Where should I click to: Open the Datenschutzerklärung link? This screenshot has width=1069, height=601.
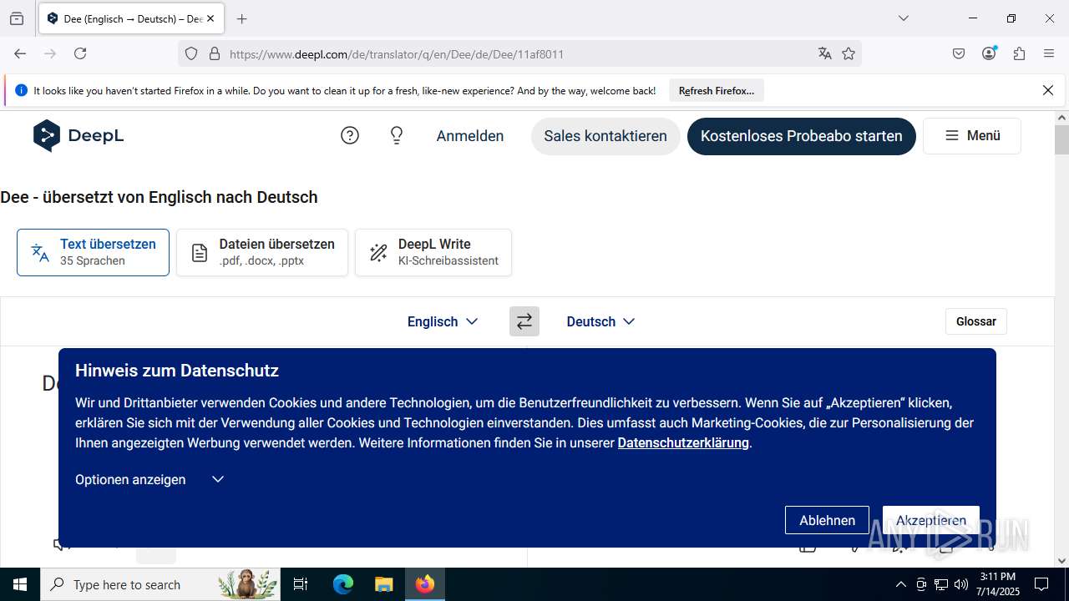point(683,442)
